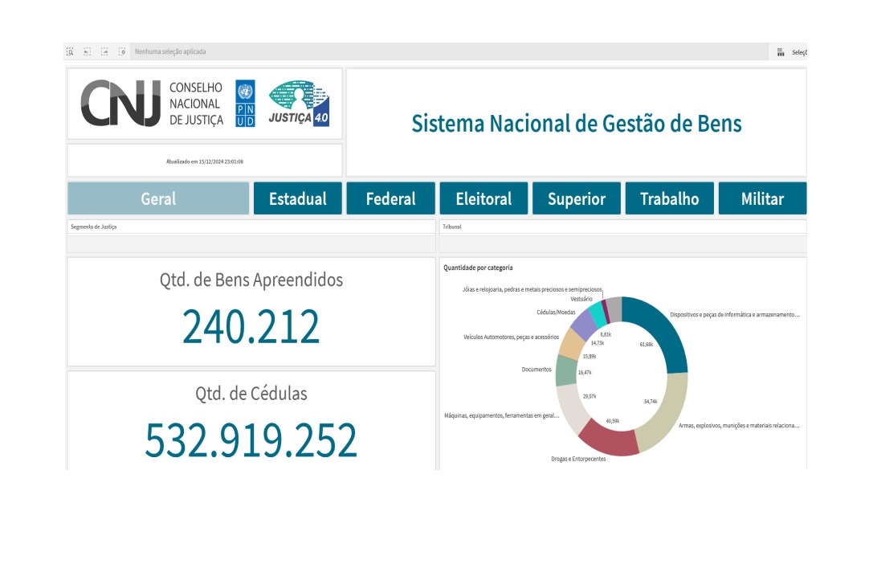The width and height of the screenshot is (869, 568).
Task: Open the smart search selection icon
Action: (70, 51)
